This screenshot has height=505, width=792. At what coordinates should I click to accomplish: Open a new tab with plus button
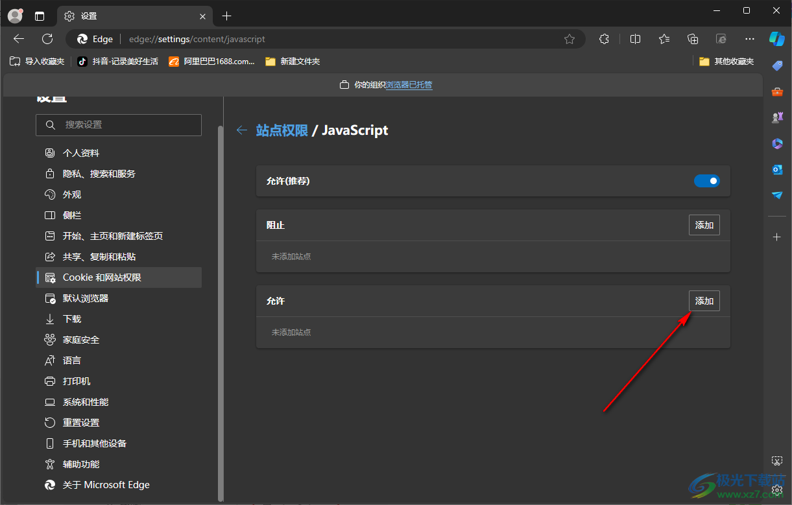pyautogui.click(x=226, y=16)
